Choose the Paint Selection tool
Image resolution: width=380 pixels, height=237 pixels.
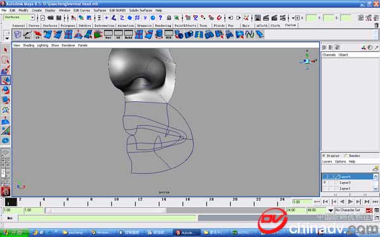point(6,70)
